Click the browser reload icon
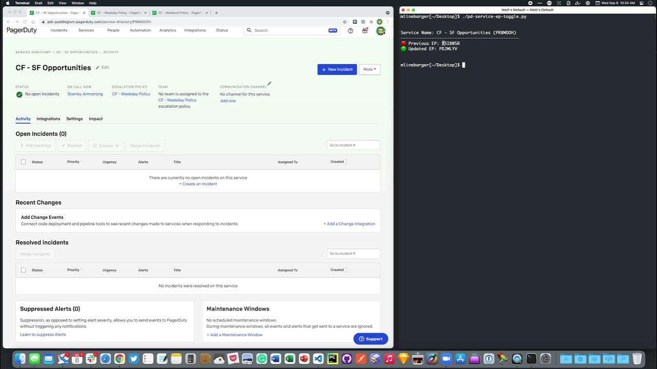 [25, 22]
